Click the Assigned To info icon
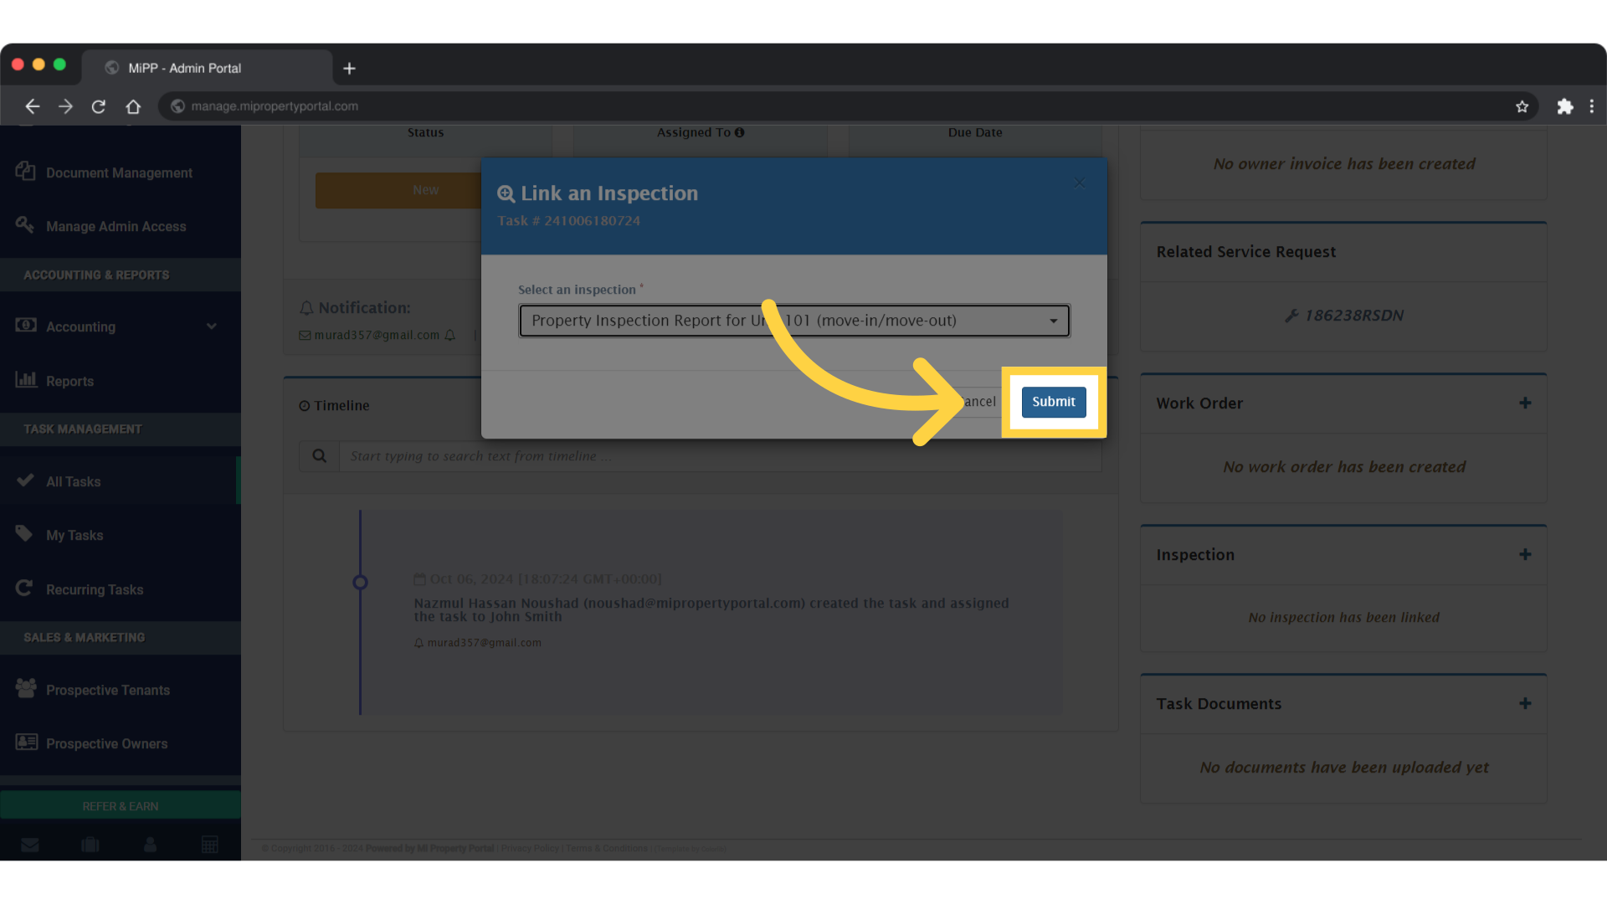The width and height of the screenshot is (1607, 904). tap(740, 132)
